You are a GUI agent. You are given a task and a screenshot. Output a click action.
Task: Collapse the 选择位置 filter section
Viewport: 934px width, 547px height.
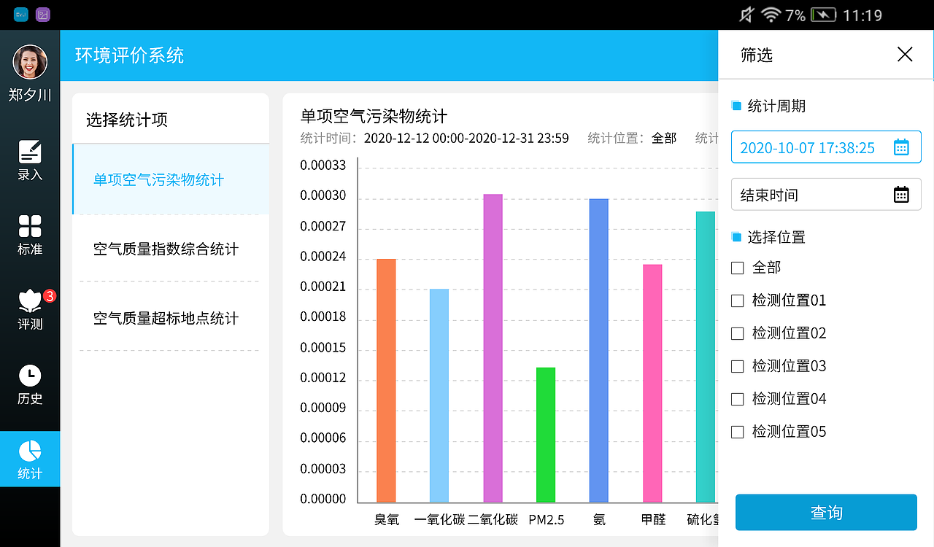tap(735, 236)
